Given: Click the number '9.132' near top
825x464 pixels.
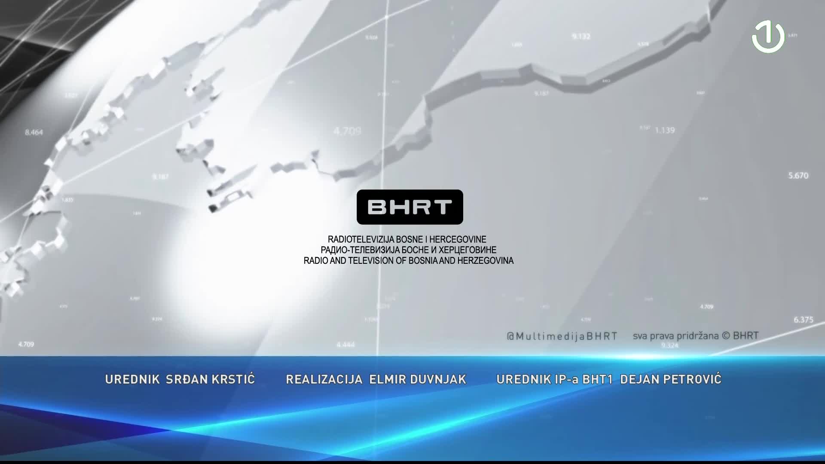Looking at the screenshot, I should point(581,37).
